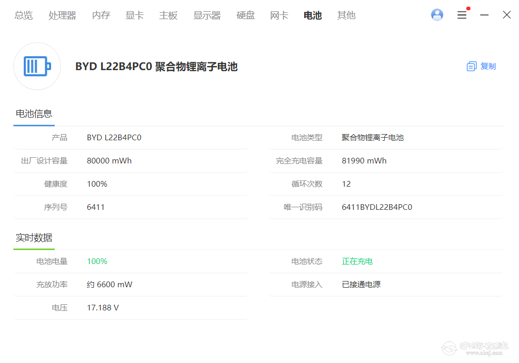Open the 主板 motherboard tab
Screen dimensions: 519x363
pos(168,15)
